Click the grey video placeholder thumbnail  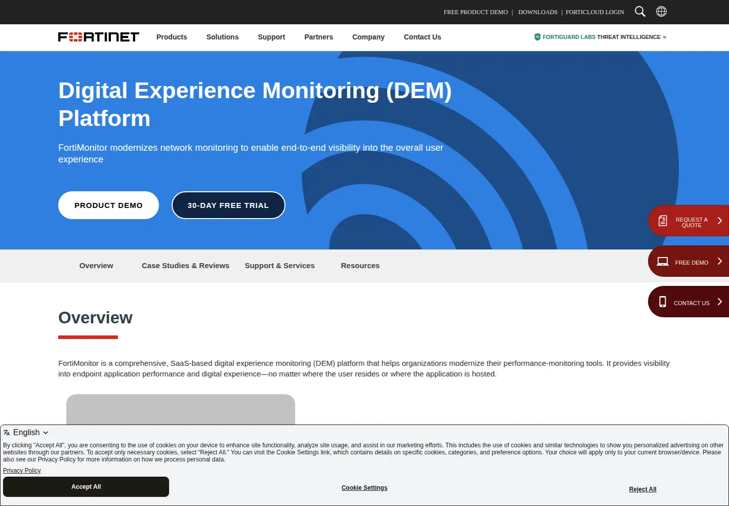pyautogui.click(x=181, y=409)
